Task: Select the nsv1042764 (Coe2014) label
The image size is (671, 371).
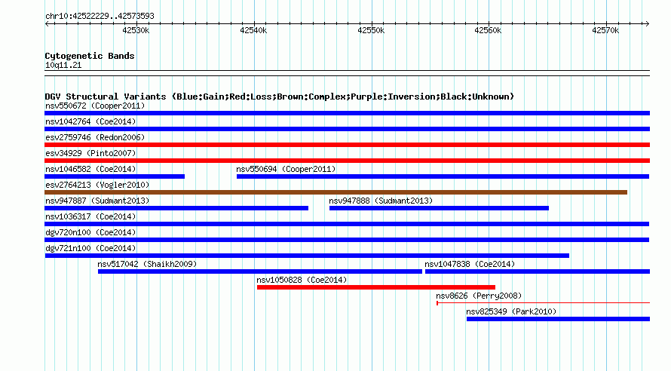Action: (x=90, y=121)
